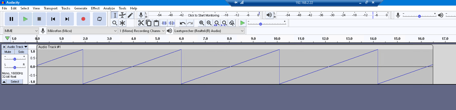Open the Analyze menu
Viewport: 456px width, 110px height.
coord(109,8)
